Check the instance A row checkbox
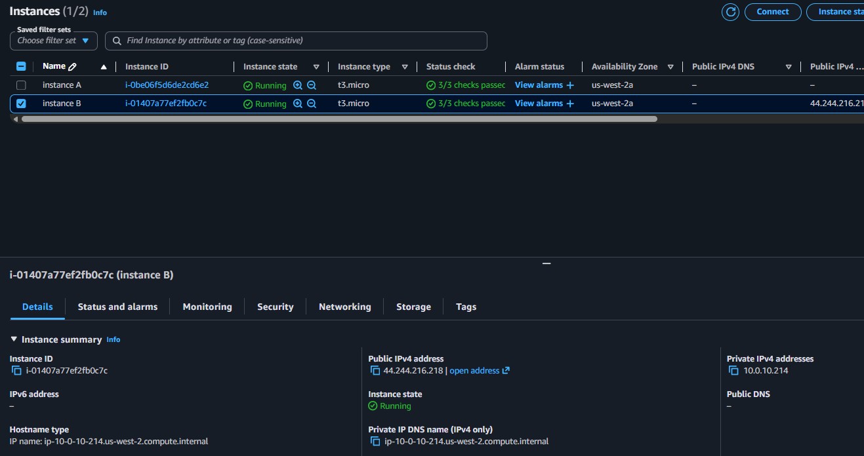The height and width of the screenshot is (456, 864). click(20, 85)
